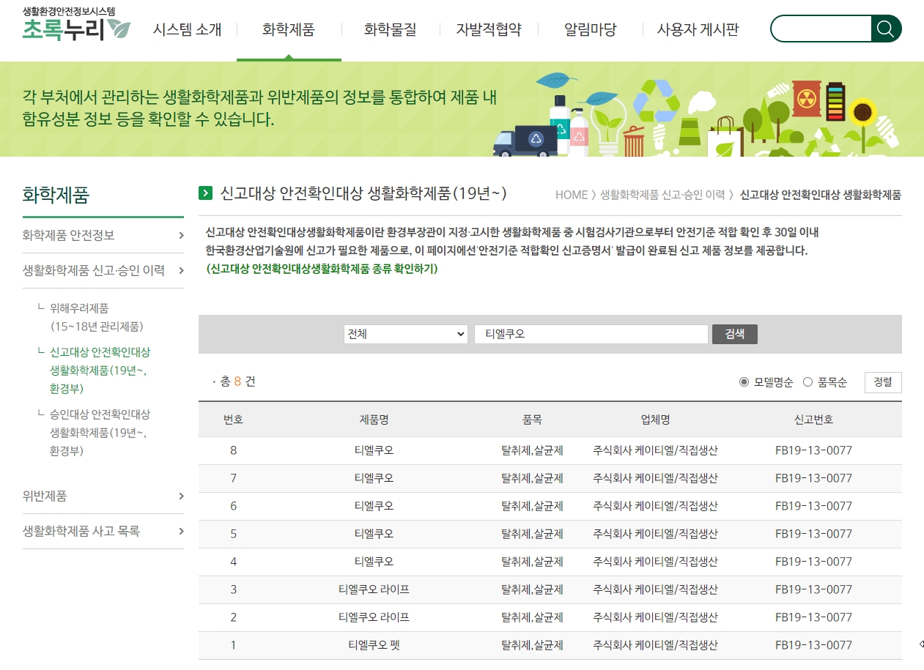
Task: Expand 생활화학제품 사고 목록 arrow
Action: click(181, 532)
